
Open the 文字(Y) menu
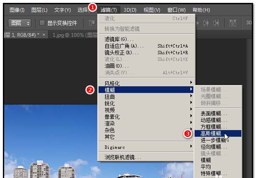tap(62, 10)
